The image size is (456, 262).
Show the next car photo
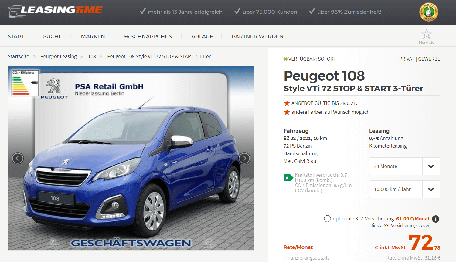[x=244, y=158]
